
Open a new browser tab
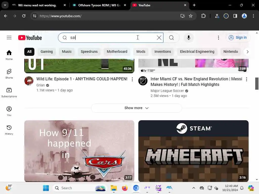point(194,5)
